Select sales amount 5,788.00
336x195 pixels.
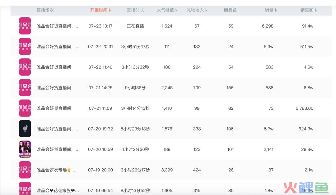(x=305, y=108)
